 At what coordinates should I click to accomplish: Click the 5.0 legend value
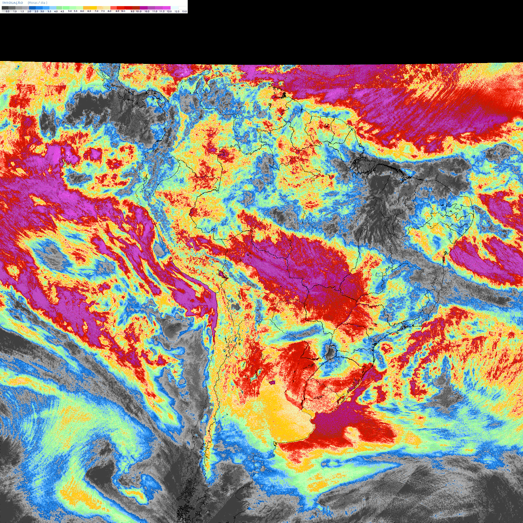point(70,11)
